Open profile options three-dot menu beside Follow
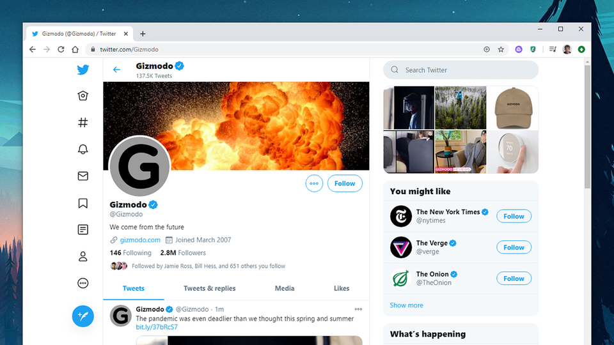The image size is (614, 345). pyautogui.click(x=314, y=183)
